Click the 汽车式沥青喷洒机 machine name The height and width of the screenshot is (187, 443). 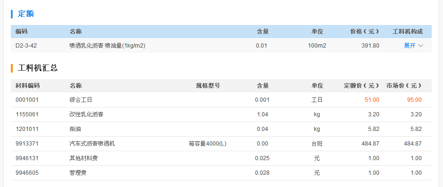point(92,144)
